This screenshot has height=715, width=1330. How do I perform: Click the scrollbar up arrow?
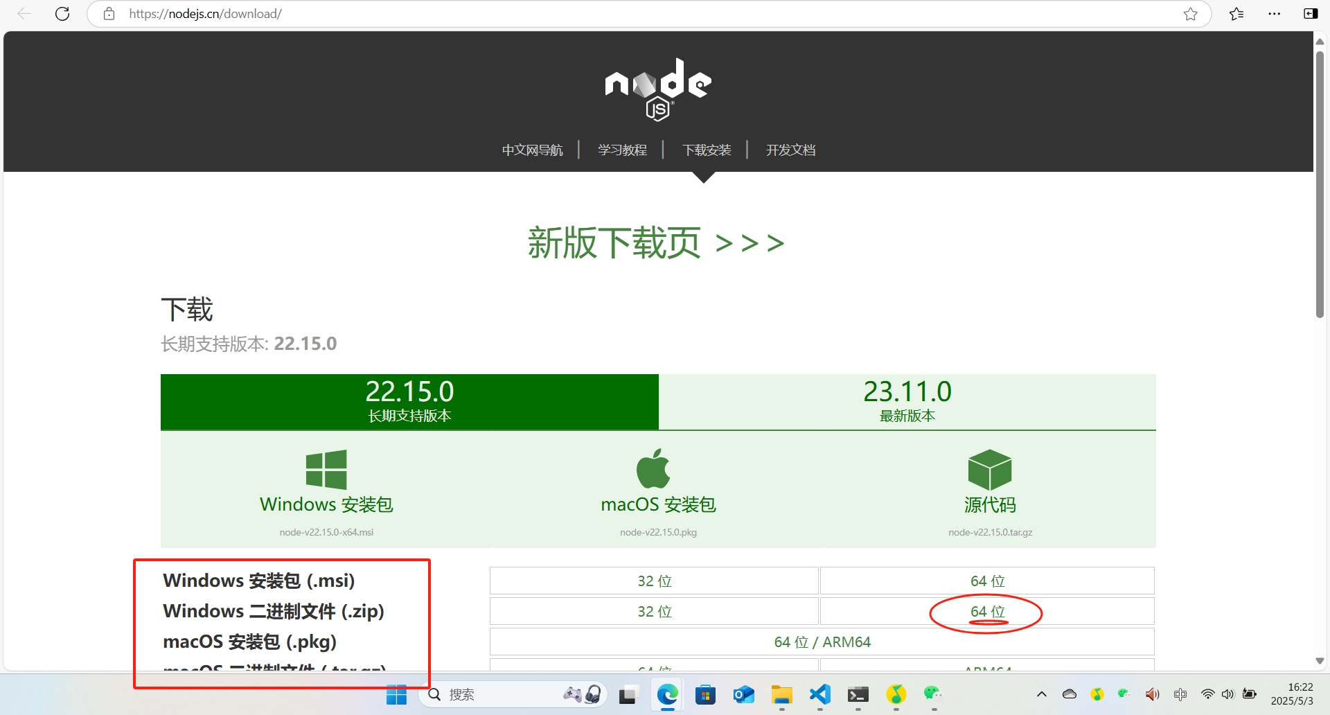1320,42
